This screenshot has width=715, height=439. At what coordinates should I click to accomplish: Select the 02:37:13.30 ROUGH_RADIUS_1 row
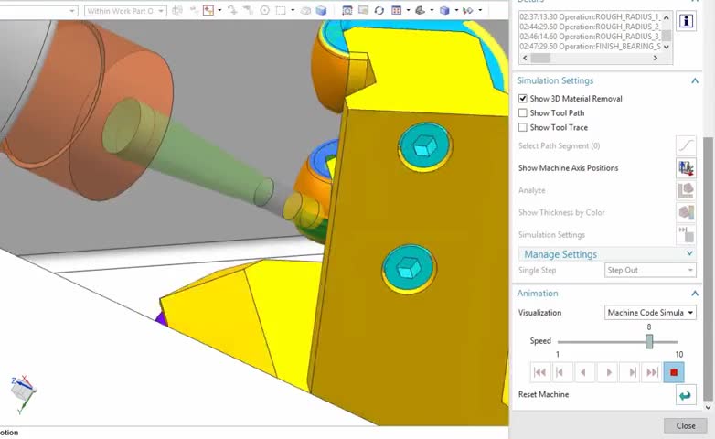point(590,16)
